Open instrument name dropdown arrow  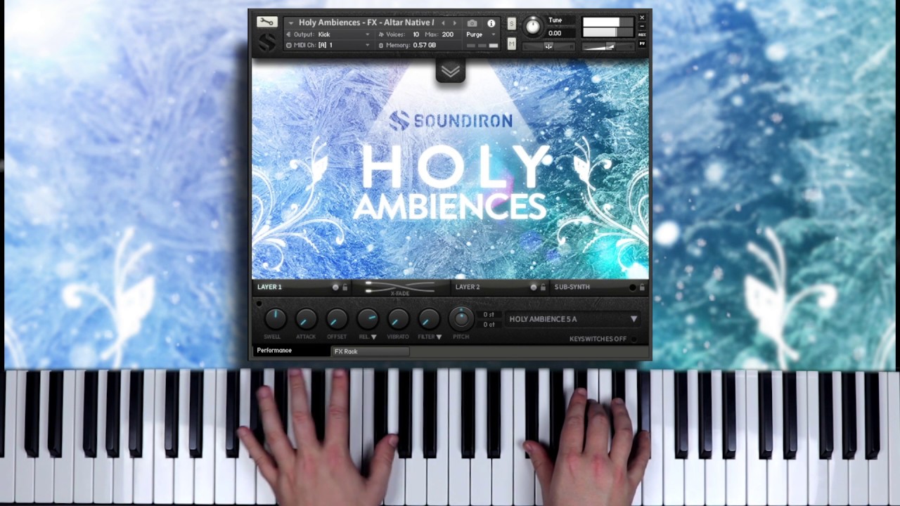(290, 23)
